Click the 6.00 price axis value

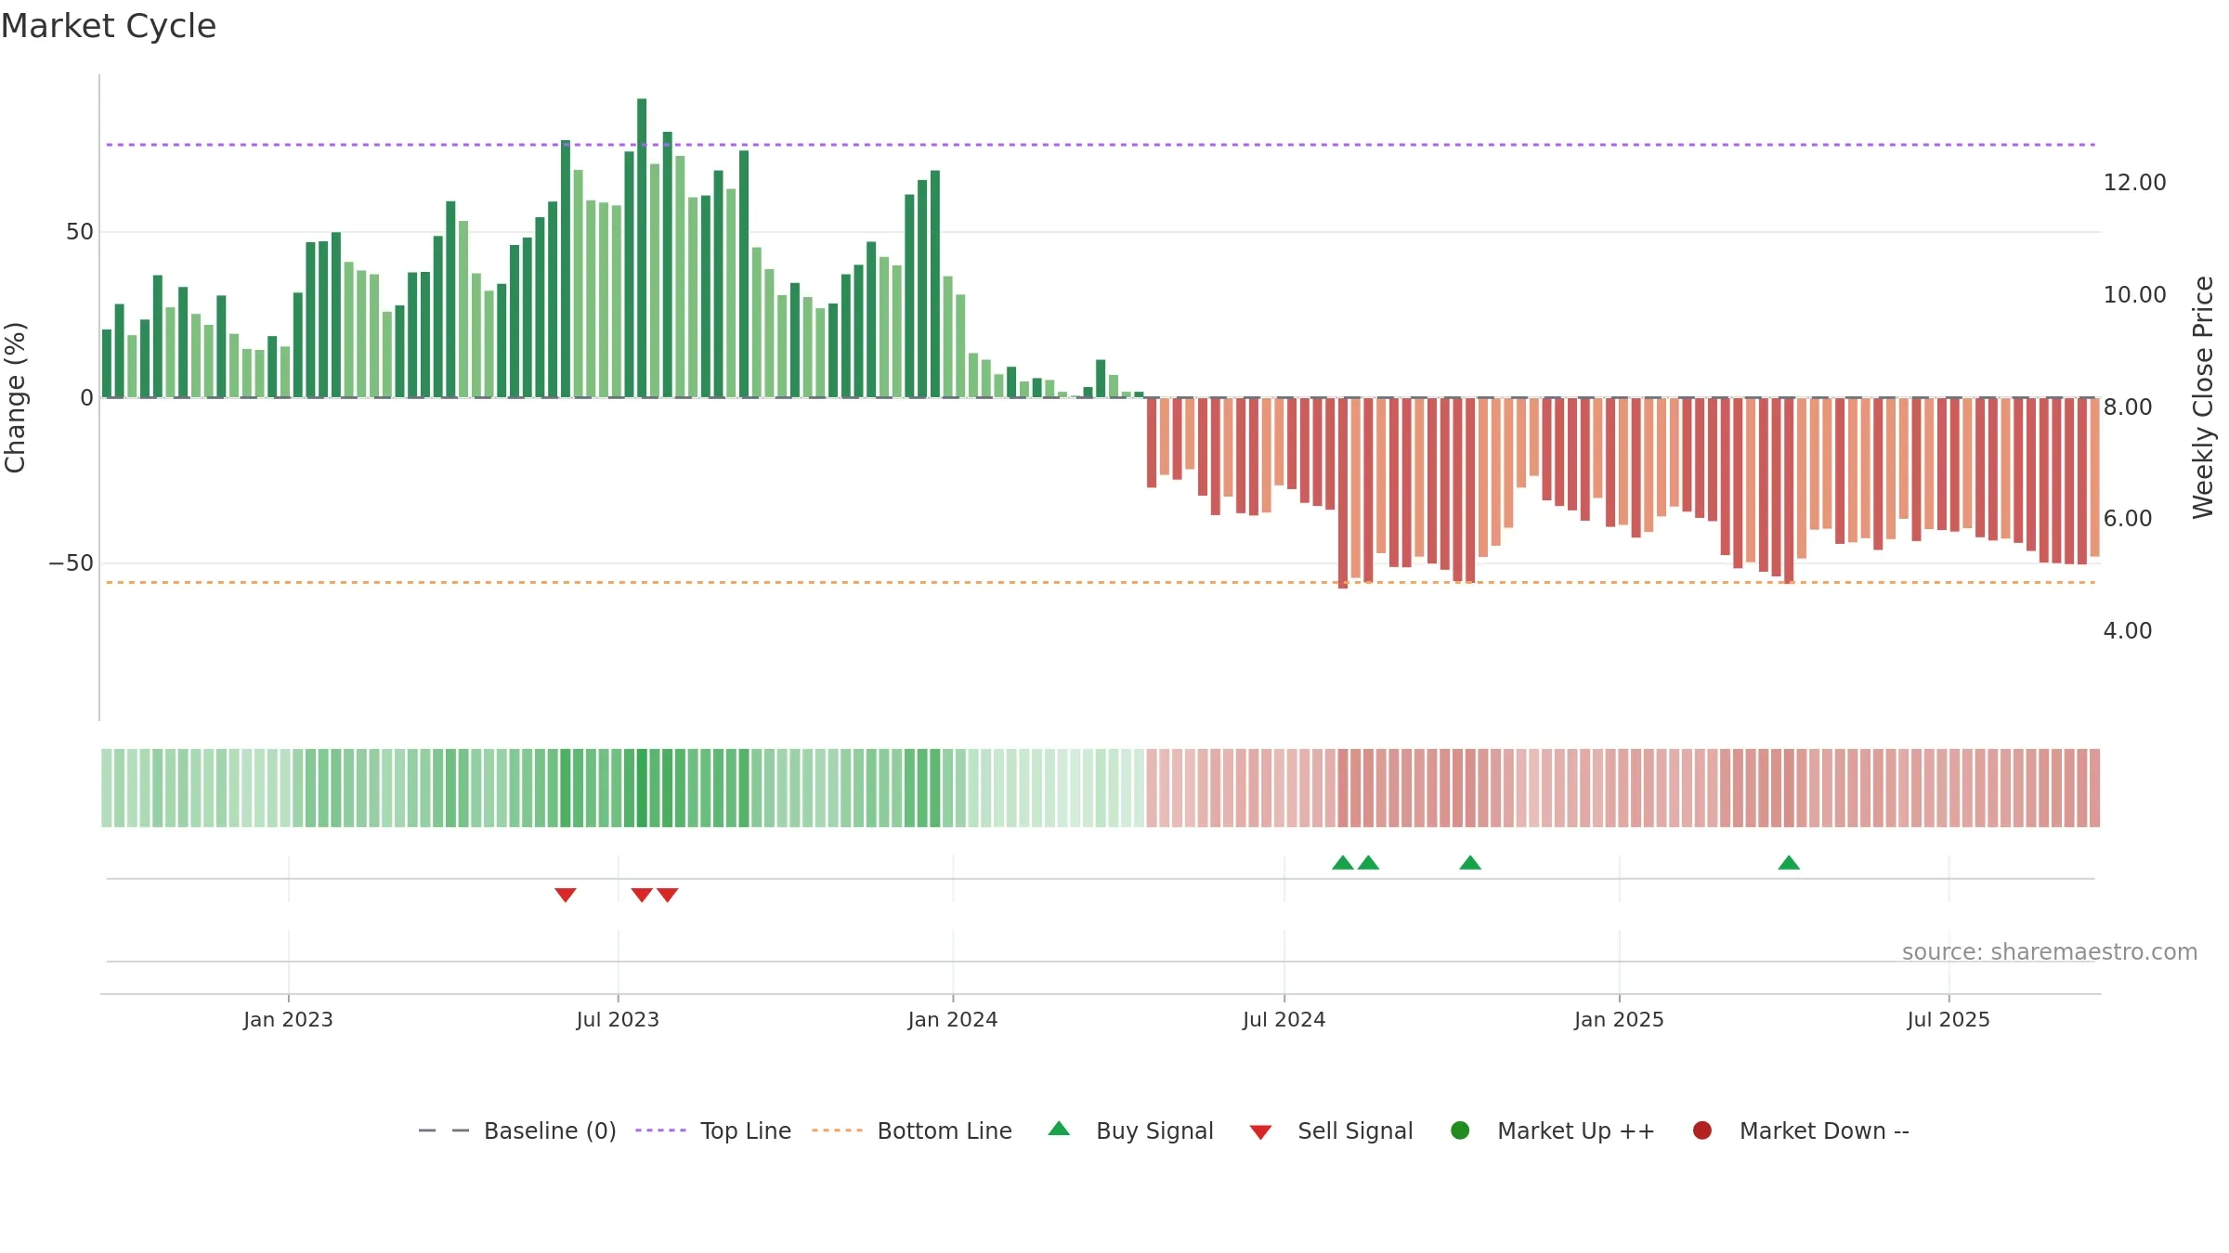point(2127,518)
